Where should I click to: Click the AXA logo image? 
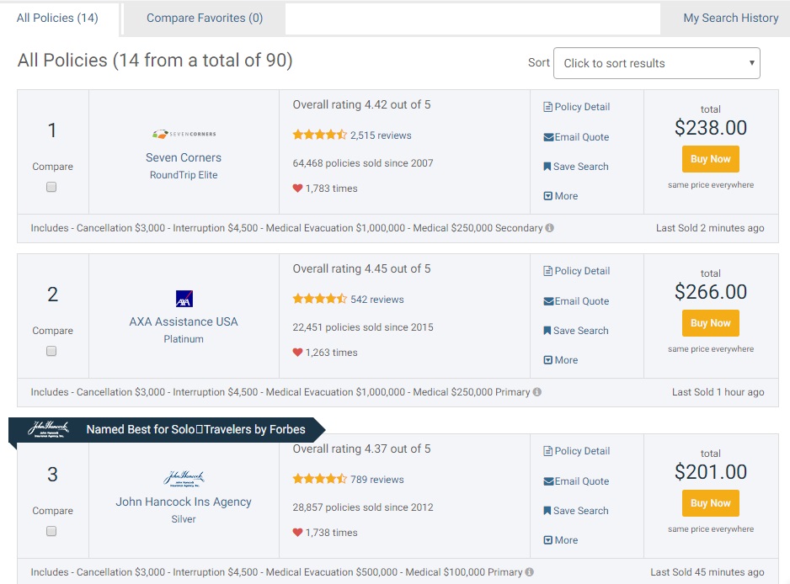[184, 299]
